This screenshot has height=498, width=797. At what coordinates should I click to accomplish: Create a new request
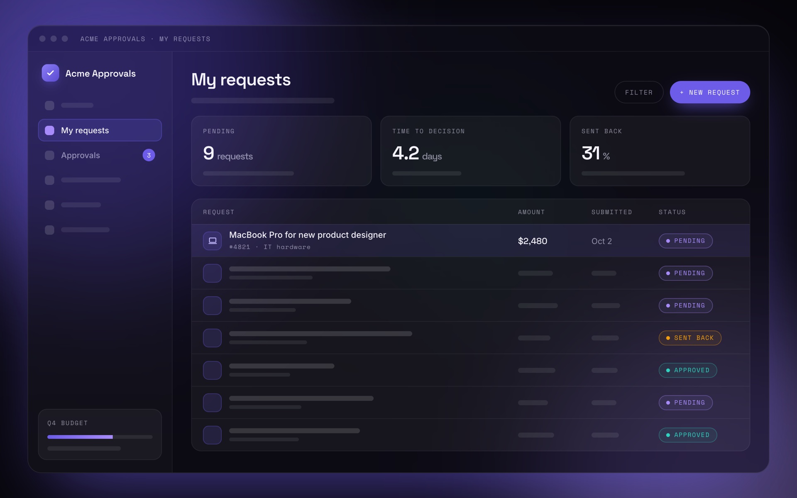tap(710, 92)
